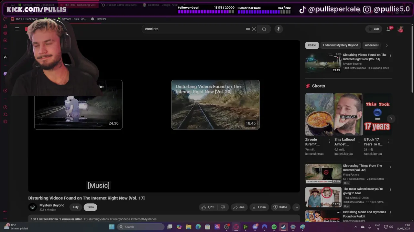Clear the crackers search text
The image size is (414, 232).
(254, 29)
